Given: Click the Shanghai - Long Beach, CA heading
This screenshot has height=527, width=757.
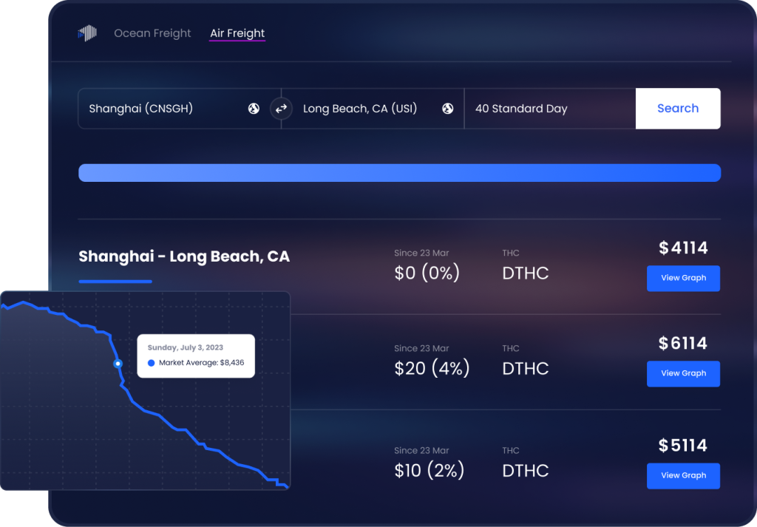Looking at the screenshot, I should coord(184,256).
